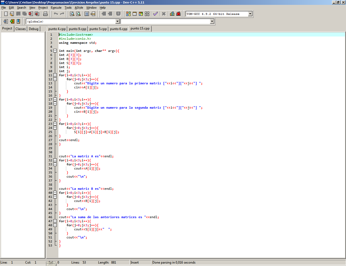Switch to the Classes panel tab
Image resolution: width=346 pixels, height=266 pixels.
point(21,29)
